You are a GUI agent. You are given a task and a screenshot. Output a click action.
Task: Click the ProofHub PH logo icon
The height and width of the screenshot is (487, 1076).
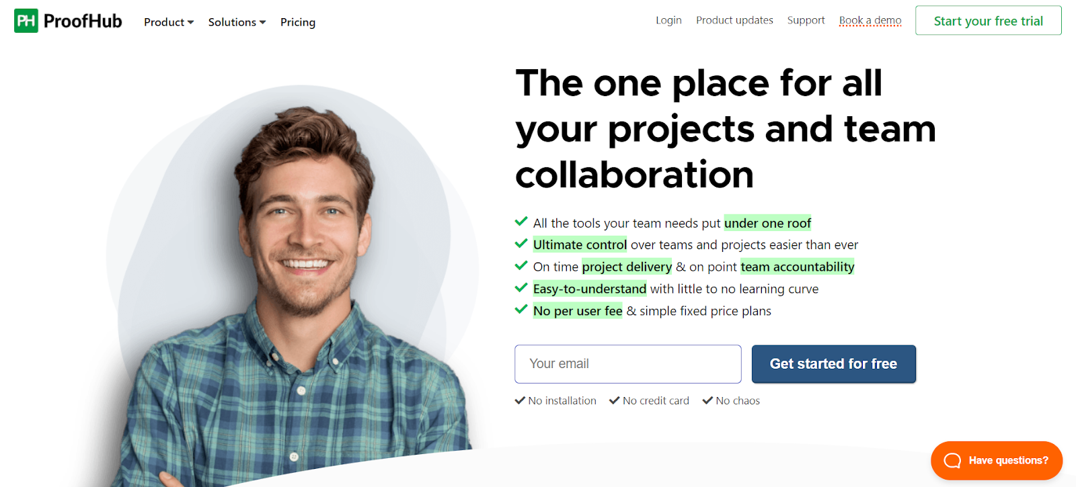pyautogui.click(x=26, y=21)
